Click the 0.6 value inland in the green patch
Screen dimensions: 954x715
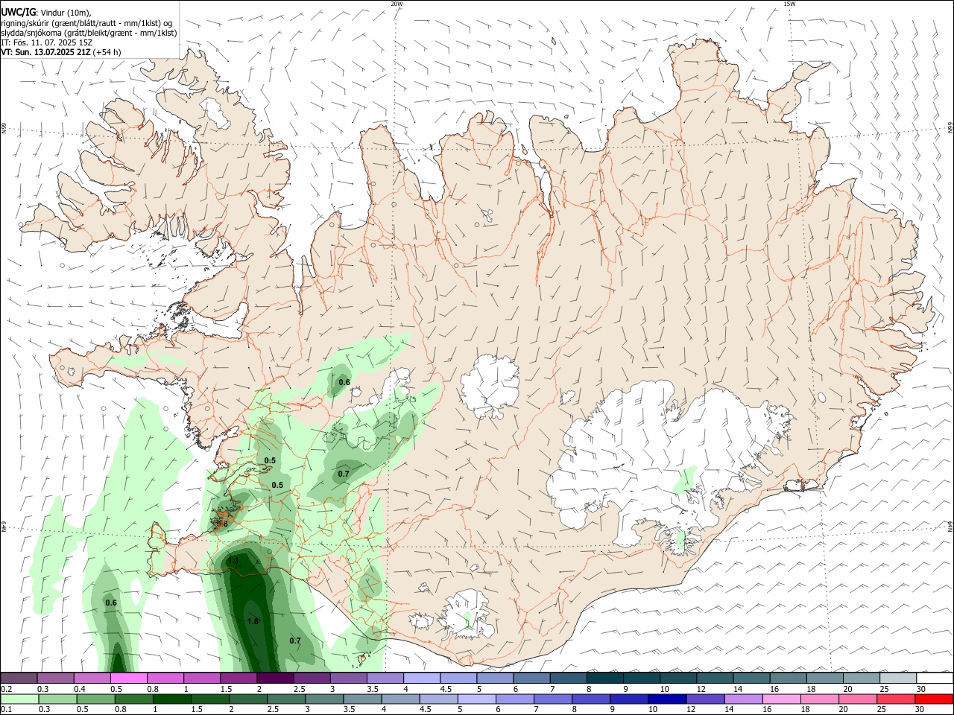click(344, 382)
